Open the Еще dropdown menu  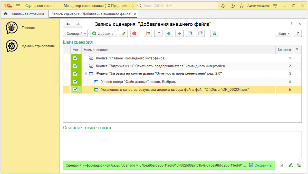283,33
